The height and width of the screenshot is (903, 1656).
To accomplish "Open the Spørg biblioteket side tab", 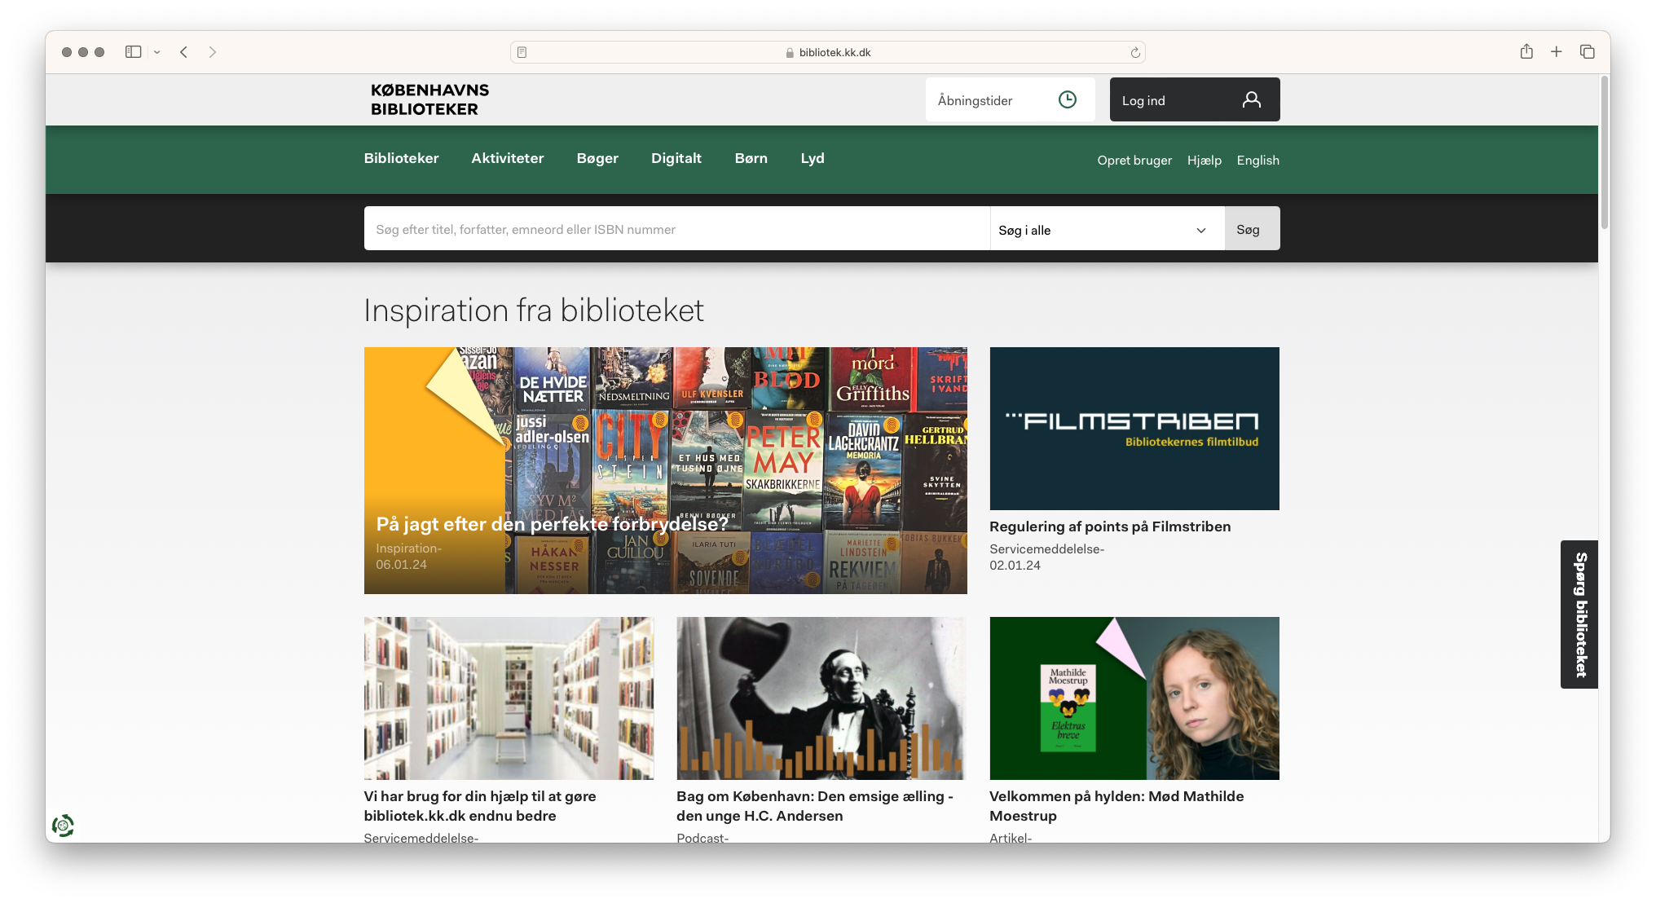I will click(x=1579, y=614).
